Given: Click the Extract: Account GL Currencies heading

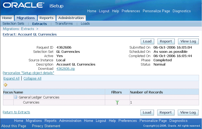Looking at the screenshot, I should [x=30, y=35].
